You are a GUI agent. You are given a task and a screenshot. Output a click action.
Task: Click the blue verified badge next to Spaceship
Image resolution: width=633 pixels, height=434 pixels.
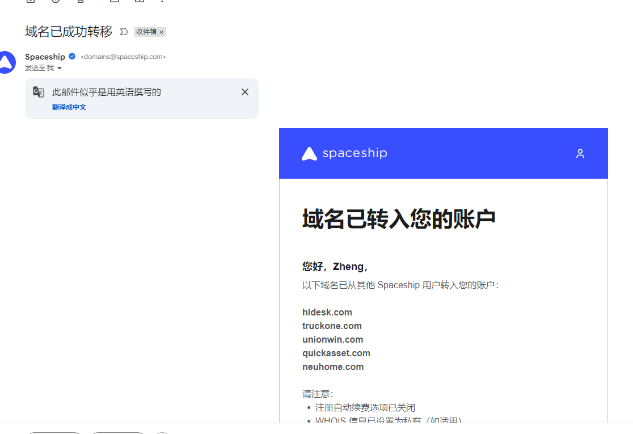click(x=72, y=57)
